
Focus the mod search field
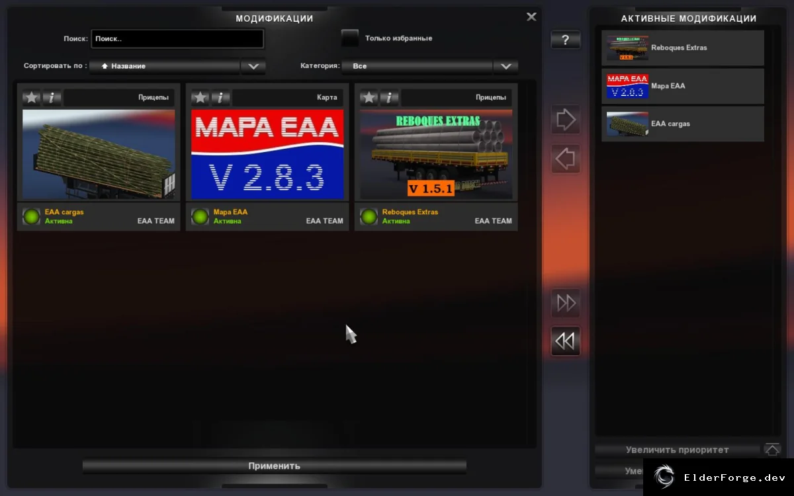click(x=177, y=39)
